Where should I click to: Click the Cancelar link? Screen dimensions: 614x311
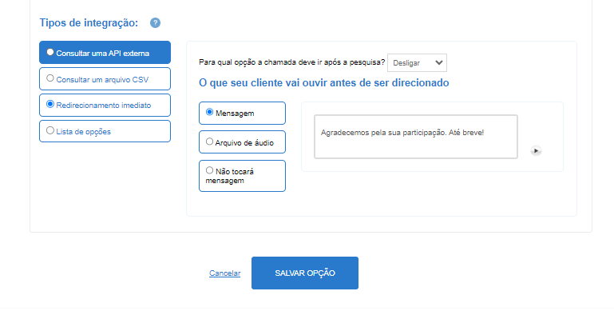[225, 273]
